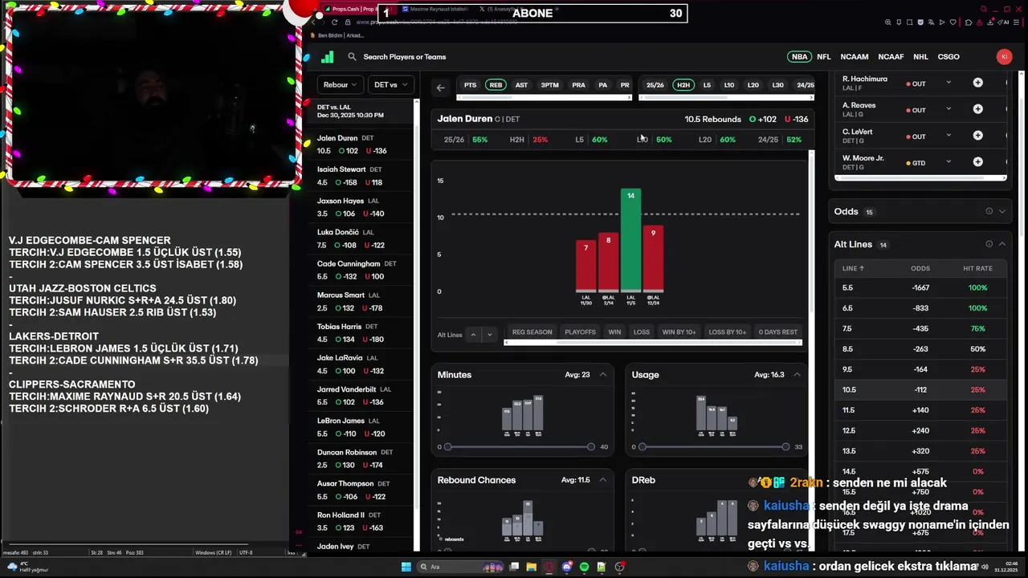
Task: Add A. Reaves with the plus icon
Action: pos(977,109)
